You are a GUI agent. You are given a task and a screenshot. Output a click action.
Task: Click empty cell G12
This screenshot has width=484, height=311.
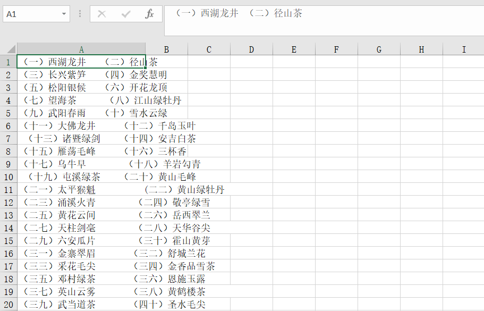point(378,201)
